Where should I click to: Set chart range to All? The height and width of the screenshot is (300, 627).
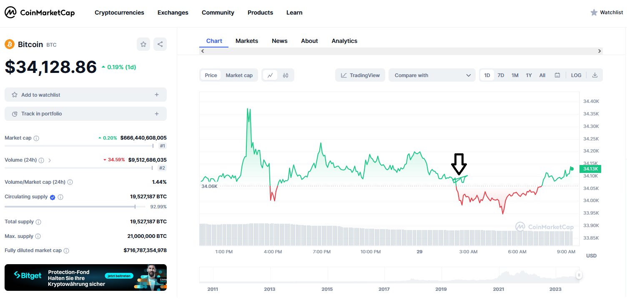(542, 75)
